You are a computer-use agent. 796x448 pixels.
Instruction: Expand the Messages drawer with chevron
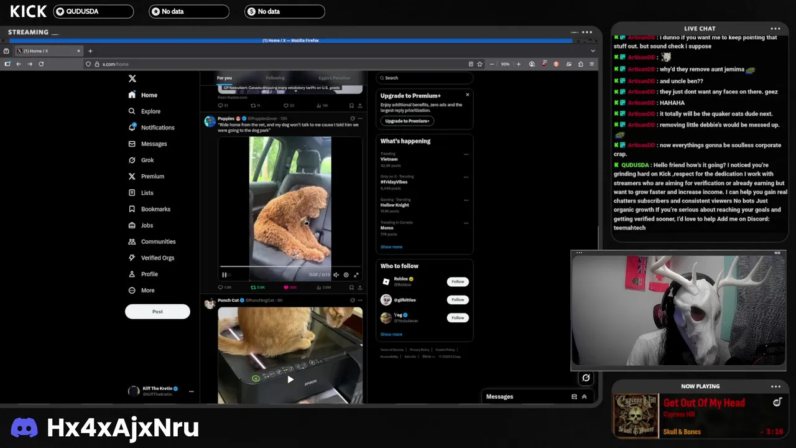tap(584, 396)
